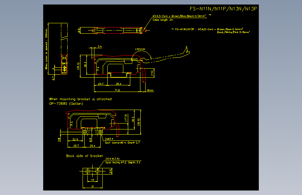Select the 3.4 dimension above side view
This screenshot has width=302, height=195.
[x=100, y=46]
